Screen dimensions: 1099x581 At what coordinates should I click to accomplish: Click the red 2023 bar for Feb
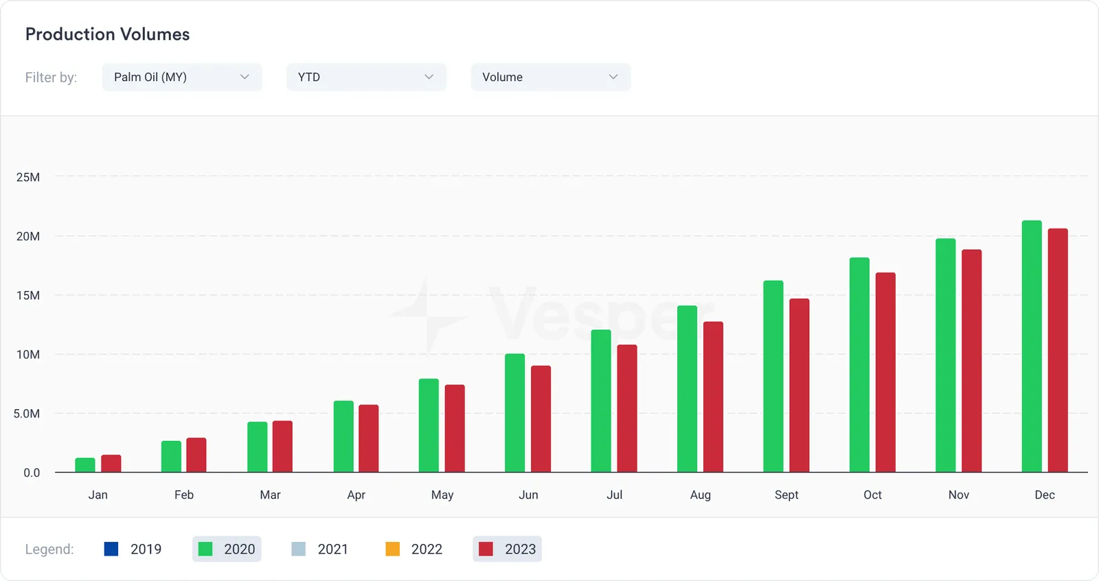pyautogui.click(x=196, y=455)
